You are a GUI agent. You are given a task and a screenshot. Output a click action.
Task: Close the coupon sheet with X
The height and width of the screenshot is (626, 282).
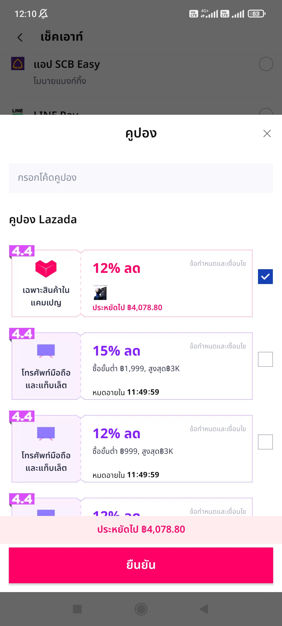tap(267, 134)
